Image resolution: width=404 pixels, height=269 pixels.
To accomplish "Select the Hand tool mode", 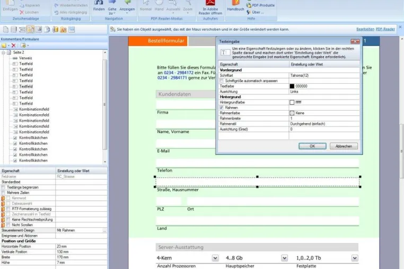I will [159, 6].
